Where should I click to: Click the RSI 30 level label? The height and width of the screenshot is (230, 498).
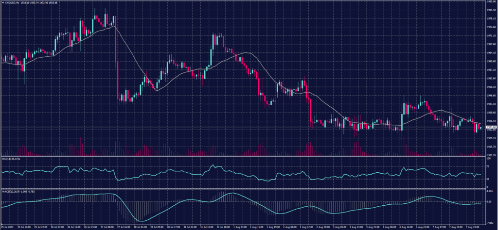(489, 179)
